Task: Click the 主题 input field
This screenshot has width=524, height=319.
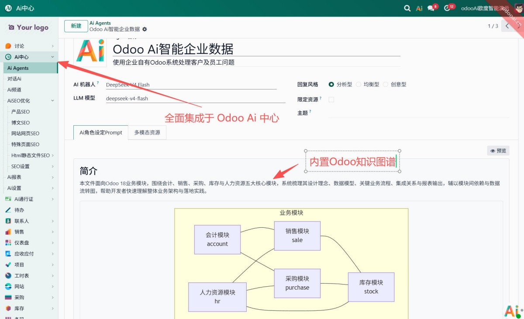Action: pos(419,113)
